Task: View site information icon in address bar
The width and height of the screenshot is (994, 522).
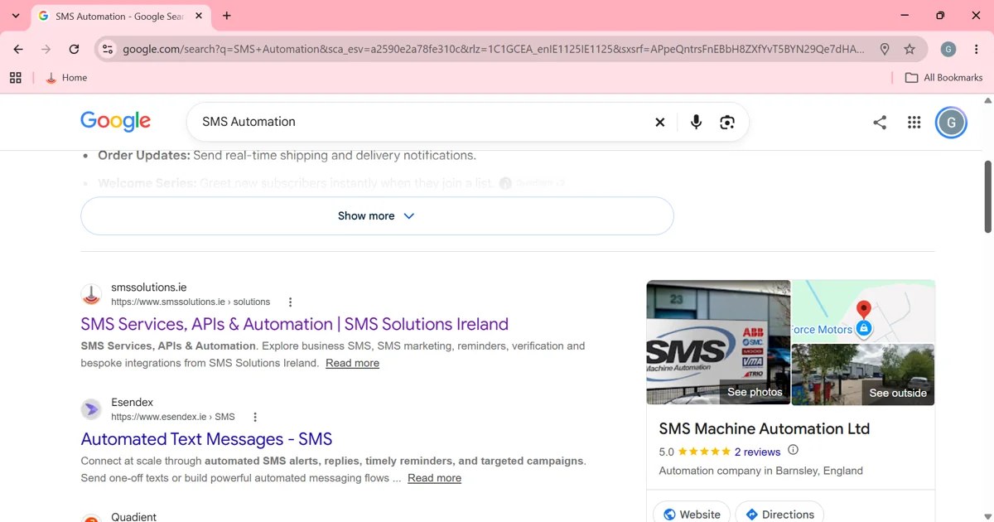Action: (107, 49)
